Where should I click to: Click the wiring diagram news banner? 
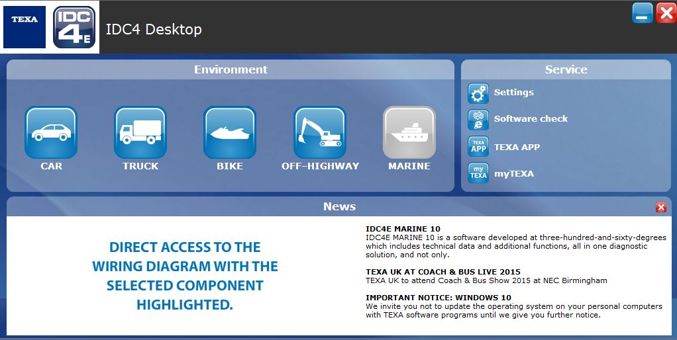(x=185, y=276)
